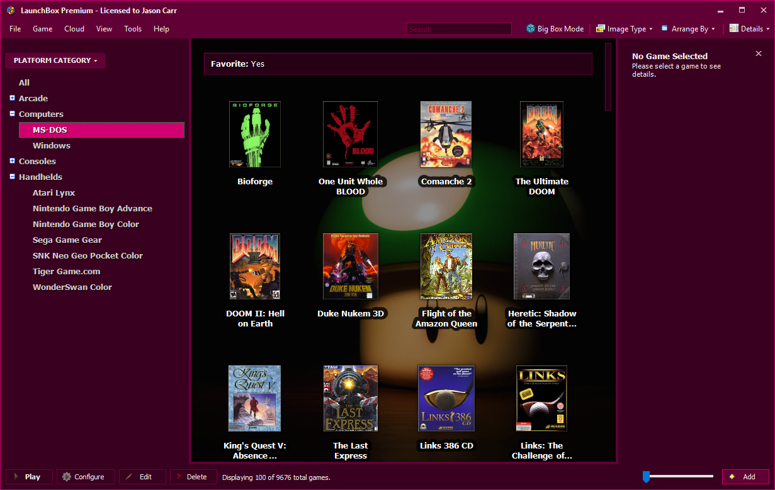Open the Cloud menu
The height and width of the screenshot is (490, 775).
[74, 29]
